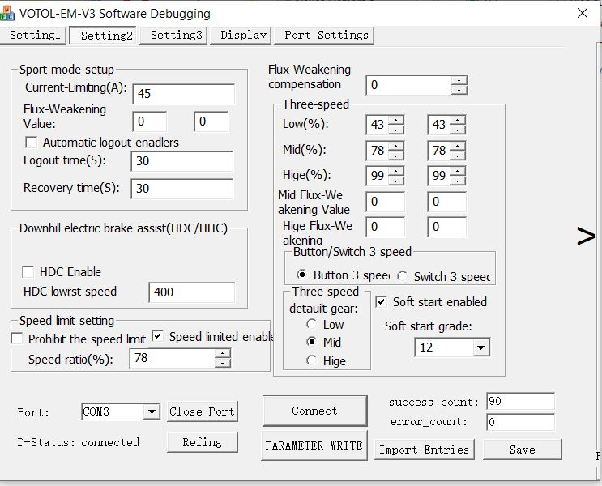This screenshot has height=486, width=602.
Task: Enable the Automatic logout checkbox
Action: [31, 143]
